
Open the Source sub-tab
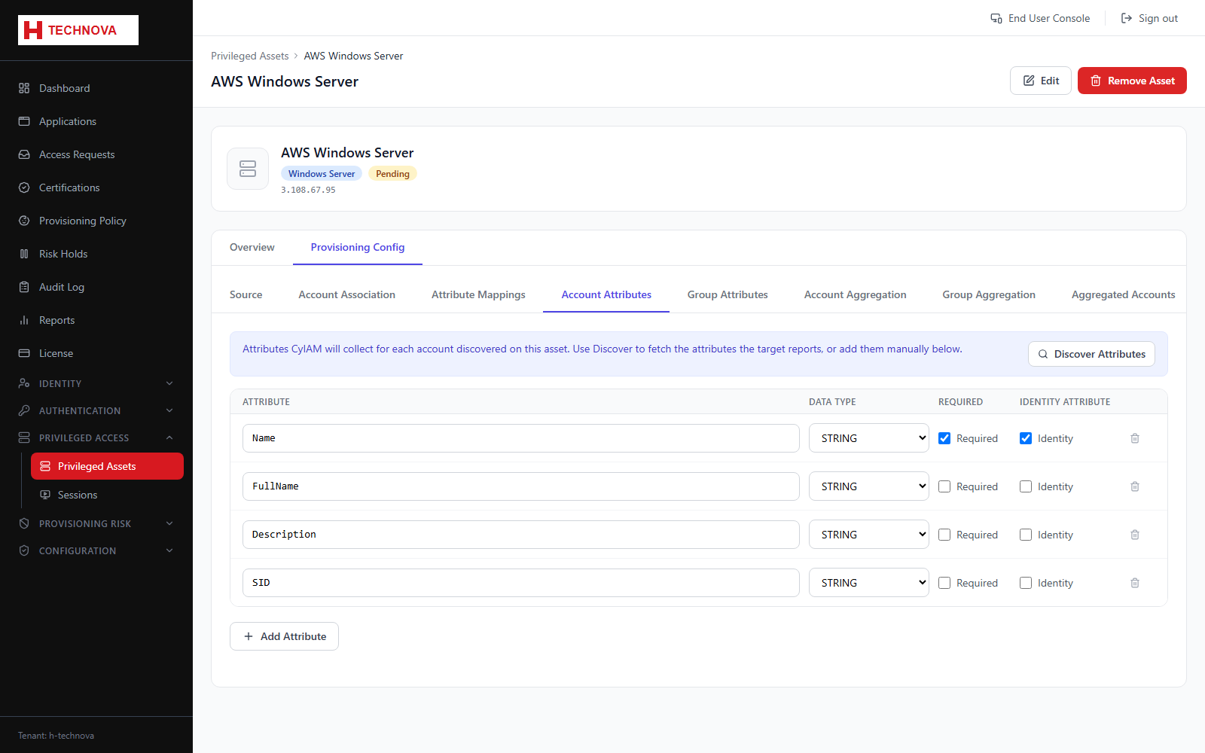(x=246, y=294)
